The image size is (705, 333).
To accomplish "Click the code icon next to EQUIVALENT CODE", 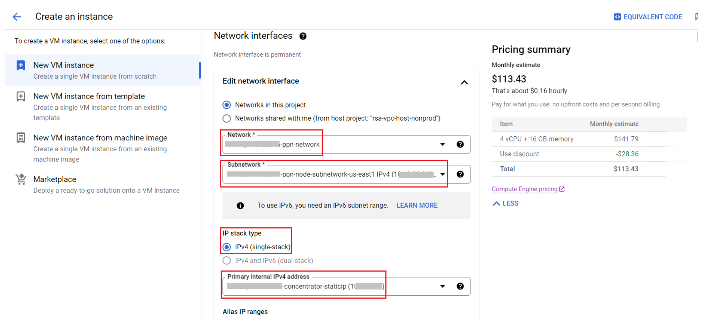I will 617,17.
